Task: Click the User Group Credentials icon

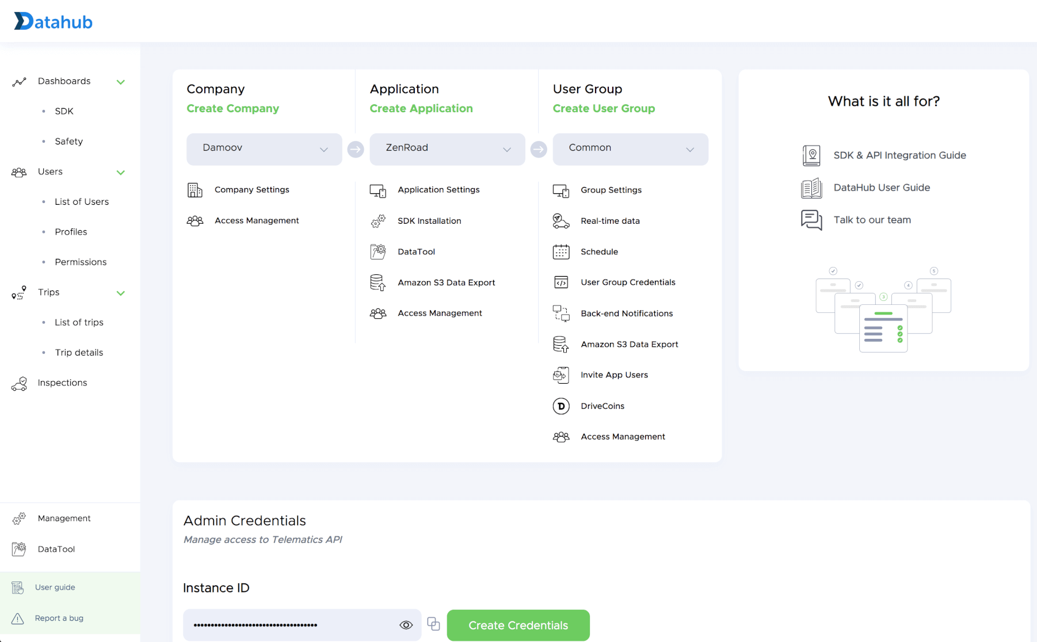Action: tap(560, 282)
